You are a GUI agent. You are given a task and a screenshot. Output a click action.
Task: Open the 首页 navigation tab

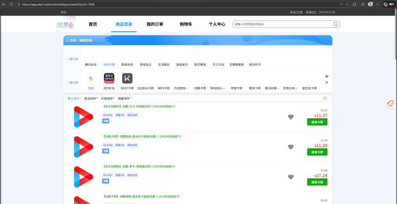[93, 24]
